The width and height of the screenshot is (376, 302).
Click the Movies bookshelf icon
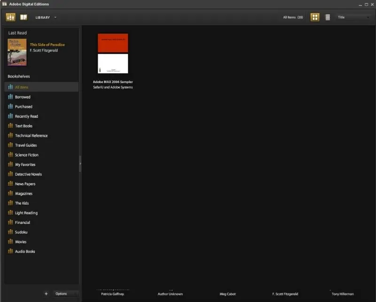(x=10, y=242)
